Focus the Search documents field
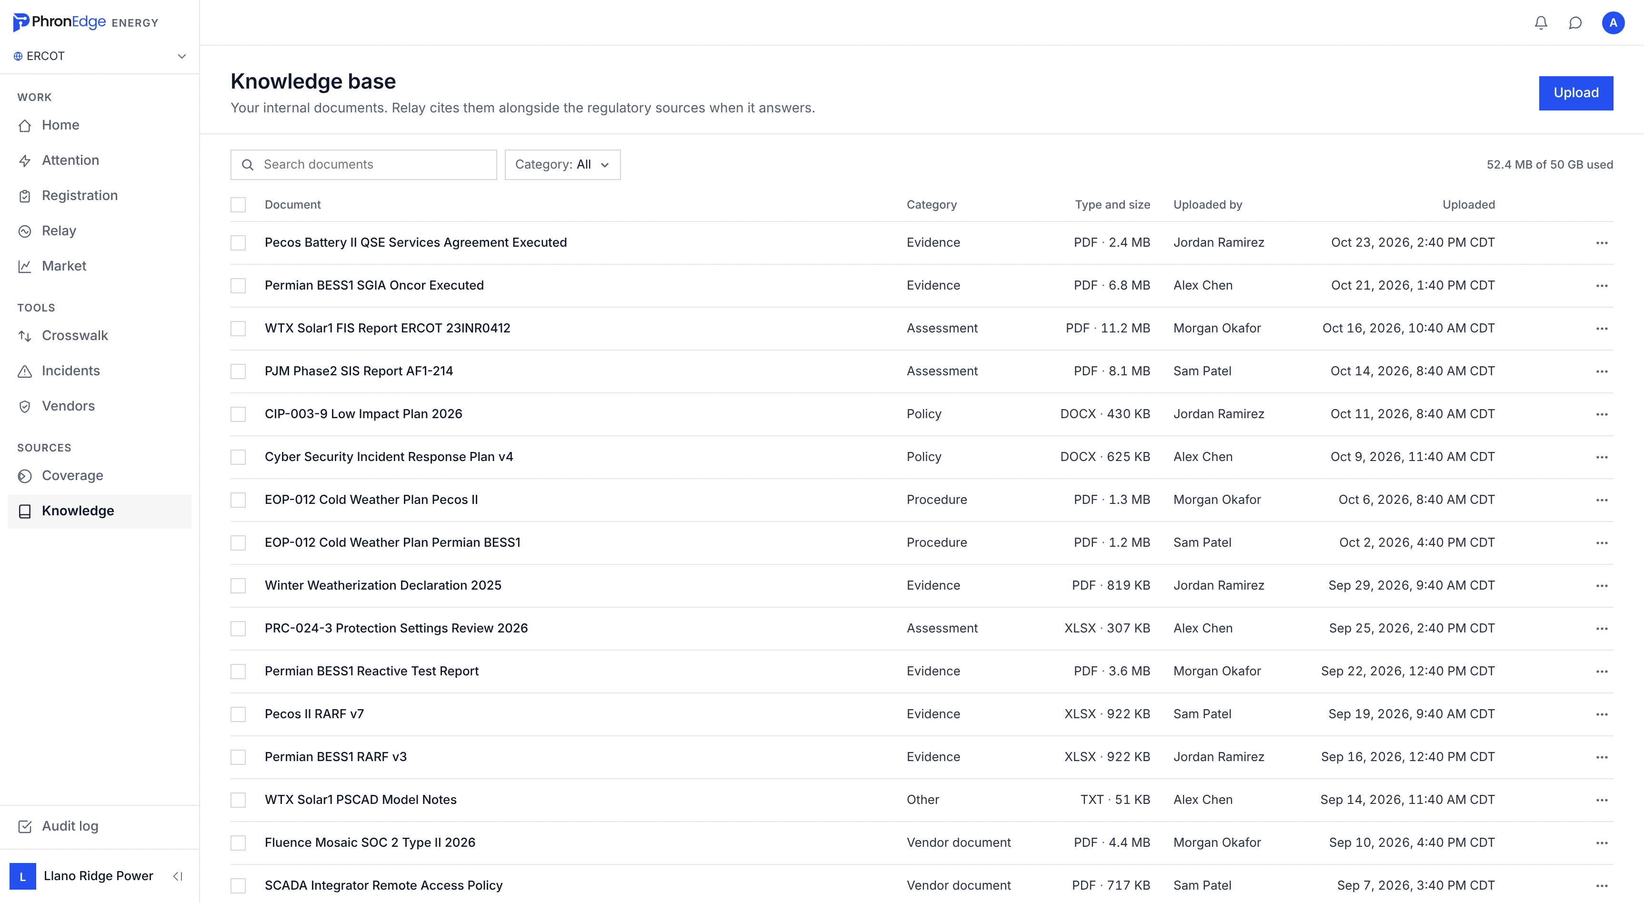1644x903 pixels. pos(363,165)
